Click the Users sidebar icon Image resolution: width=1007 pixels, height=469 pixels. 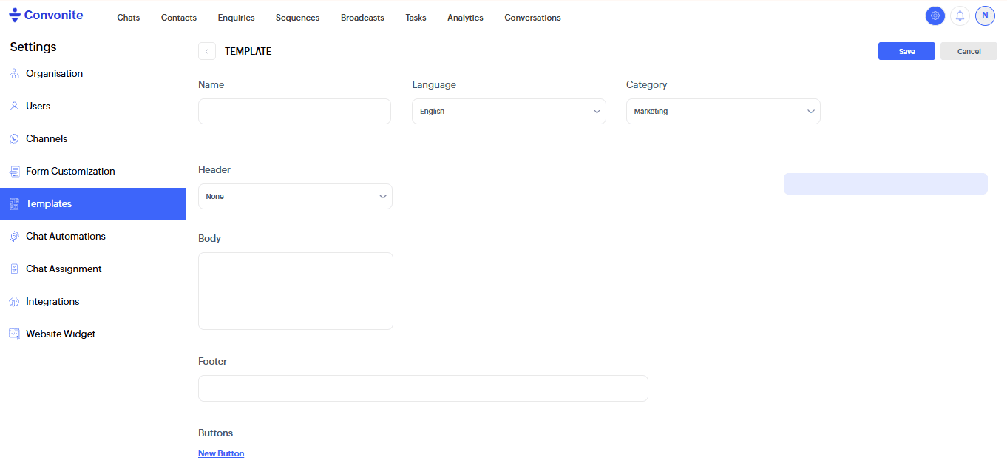(x=14, y=107)
